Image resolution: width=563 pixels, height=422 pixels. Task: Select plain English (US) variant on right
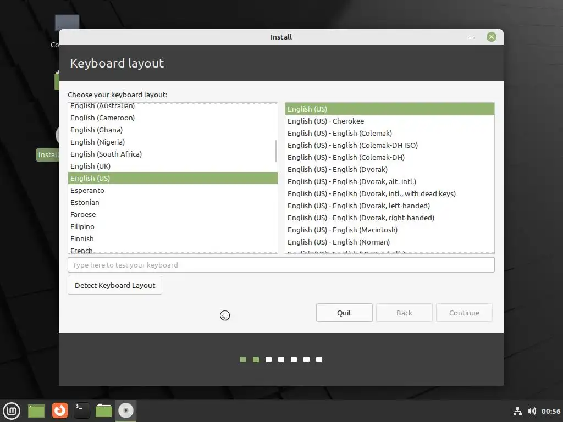[390, 109]
